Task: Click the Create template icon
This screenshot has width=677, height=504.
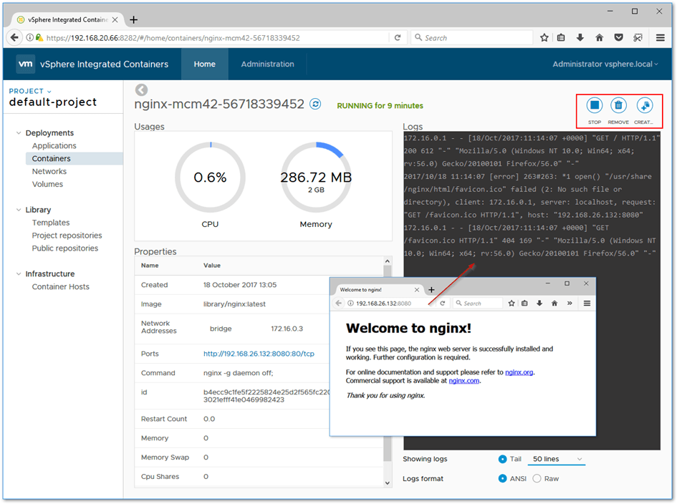Action: click(x=644, y=105)
